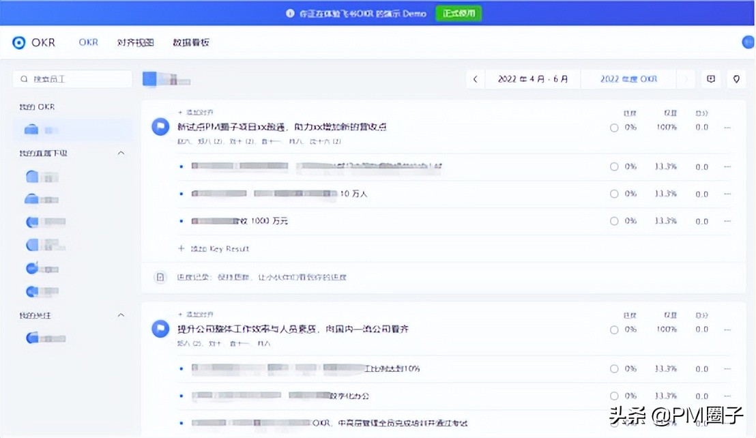This screenshot has height=438, width=756.
Task: Click the progress circle beside 提升公司整体工作效率 objective
Action: [x=613, y=330]
